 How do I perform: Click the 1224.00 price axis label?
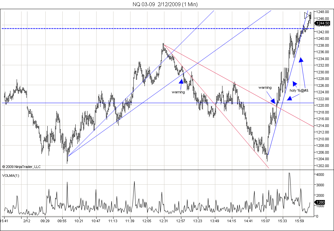pos(323,92)
